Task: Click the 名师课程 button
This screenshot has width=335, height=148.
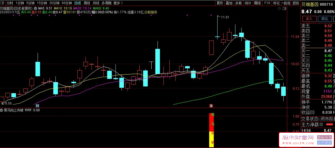Action: [324, 143]
